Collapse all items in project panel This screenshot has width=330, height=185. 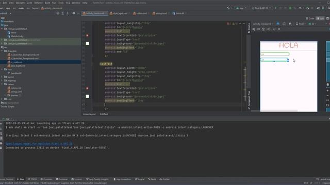coord(68,13)
